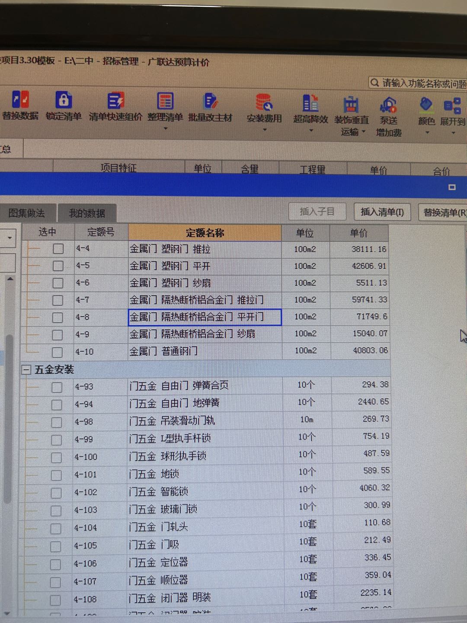Image resolution: width=467 pixels, height=623 pixels.
Task: Click the left panel scroll up arrow
Action: 10,279
